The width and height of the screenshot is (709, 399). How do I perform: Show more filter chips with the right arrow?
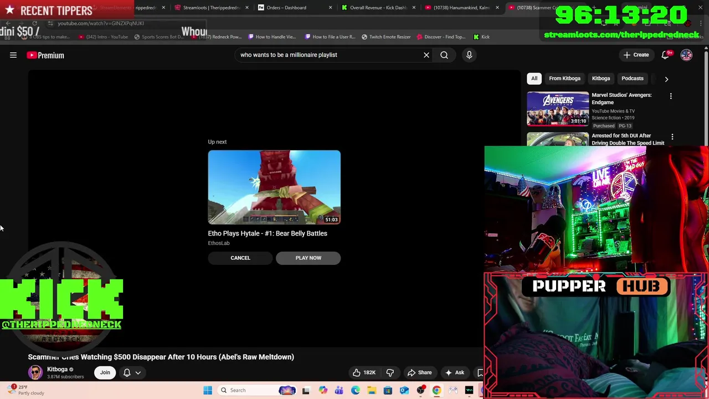666,79
